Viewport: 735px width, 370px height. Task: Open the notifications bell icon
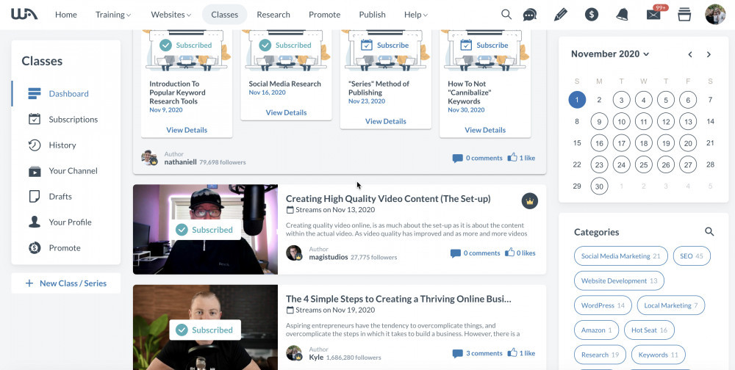622,15
